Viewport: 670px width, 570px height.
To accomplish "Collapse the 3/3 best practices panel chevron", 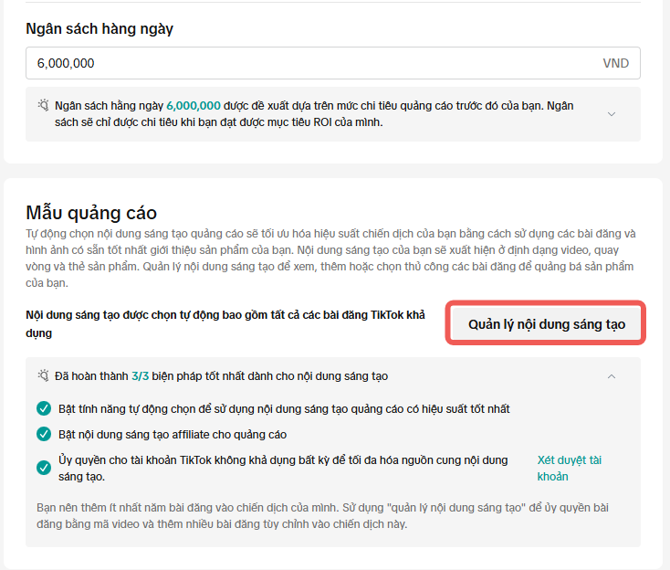I will pos(612,376).
